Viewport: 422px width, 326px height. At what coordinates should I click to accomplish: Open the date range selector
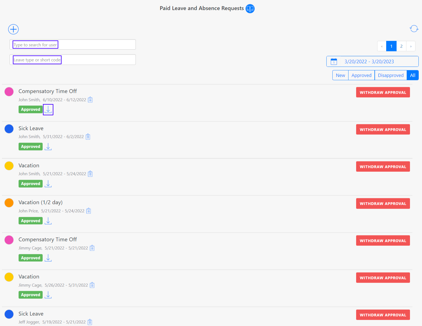(369, 61)
